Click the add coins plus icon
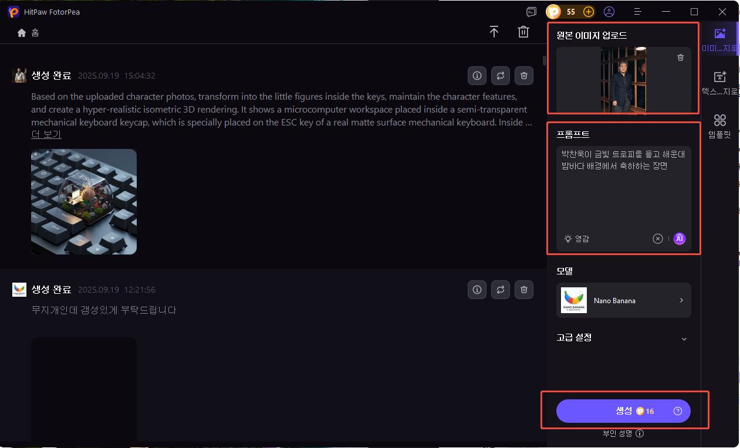This screenshot has width=740, height=448. click(588, 12)
